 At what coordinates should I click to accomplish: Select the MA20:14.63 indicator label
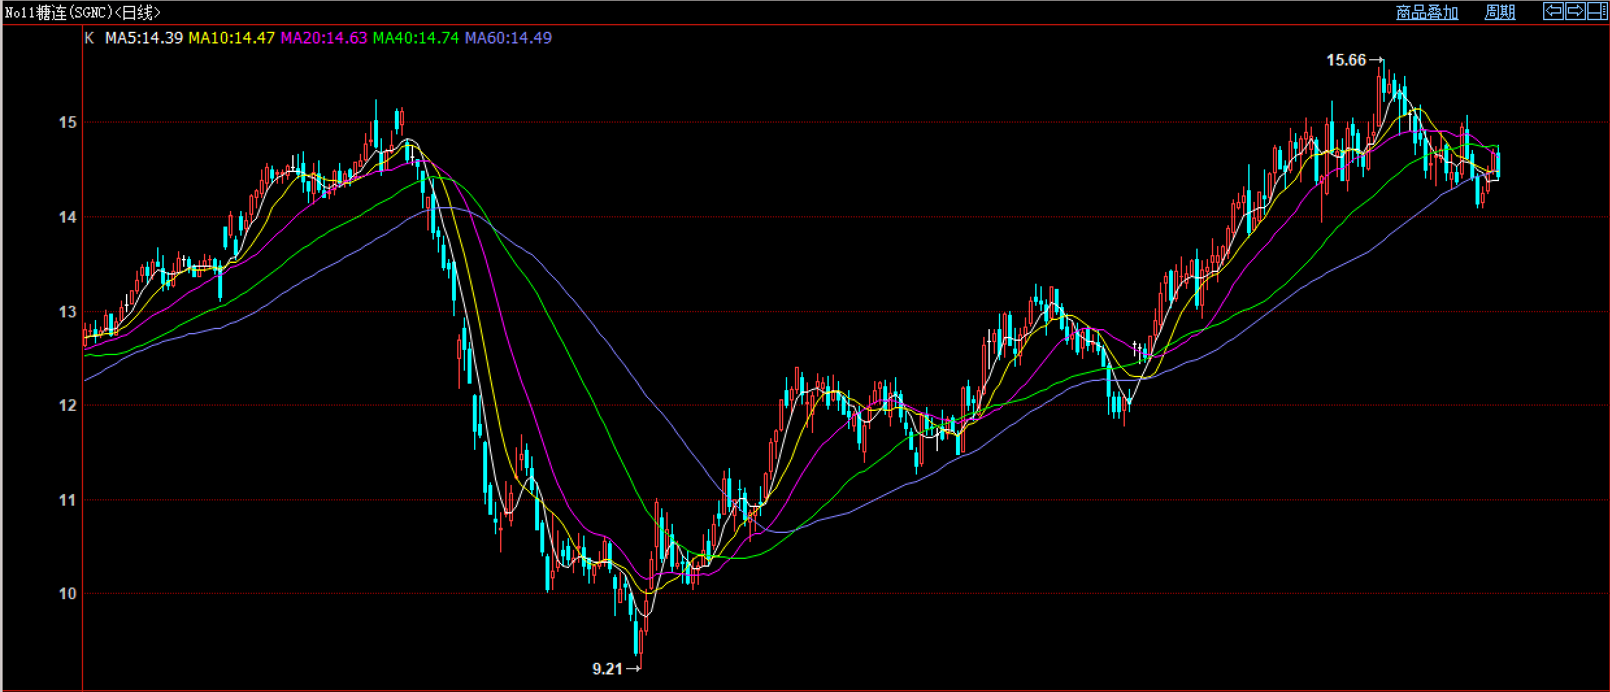tap(324, 38)
